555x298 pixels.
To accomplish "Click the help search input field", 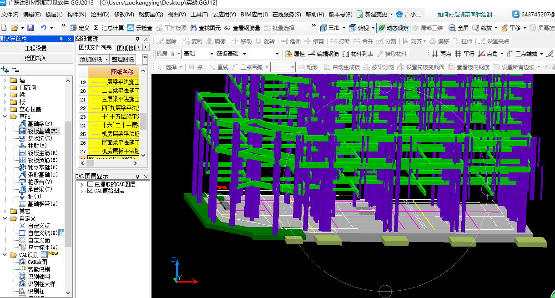I will pyautogui.click(x=466, y=15).
